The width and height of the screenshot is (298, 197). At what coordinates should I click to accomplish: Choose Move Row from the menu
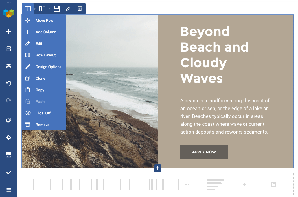(44, 20)
